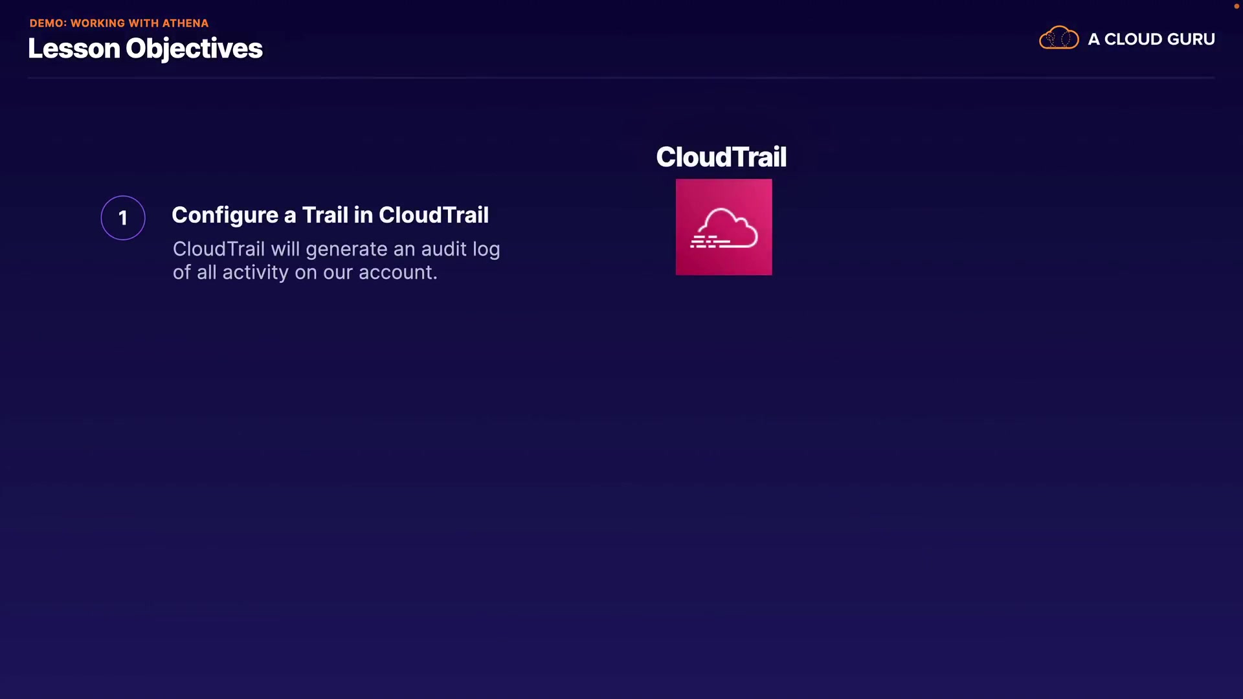
Task: Click the 'CloudTrail' heading above the icon
Action: tap(721, 157)
